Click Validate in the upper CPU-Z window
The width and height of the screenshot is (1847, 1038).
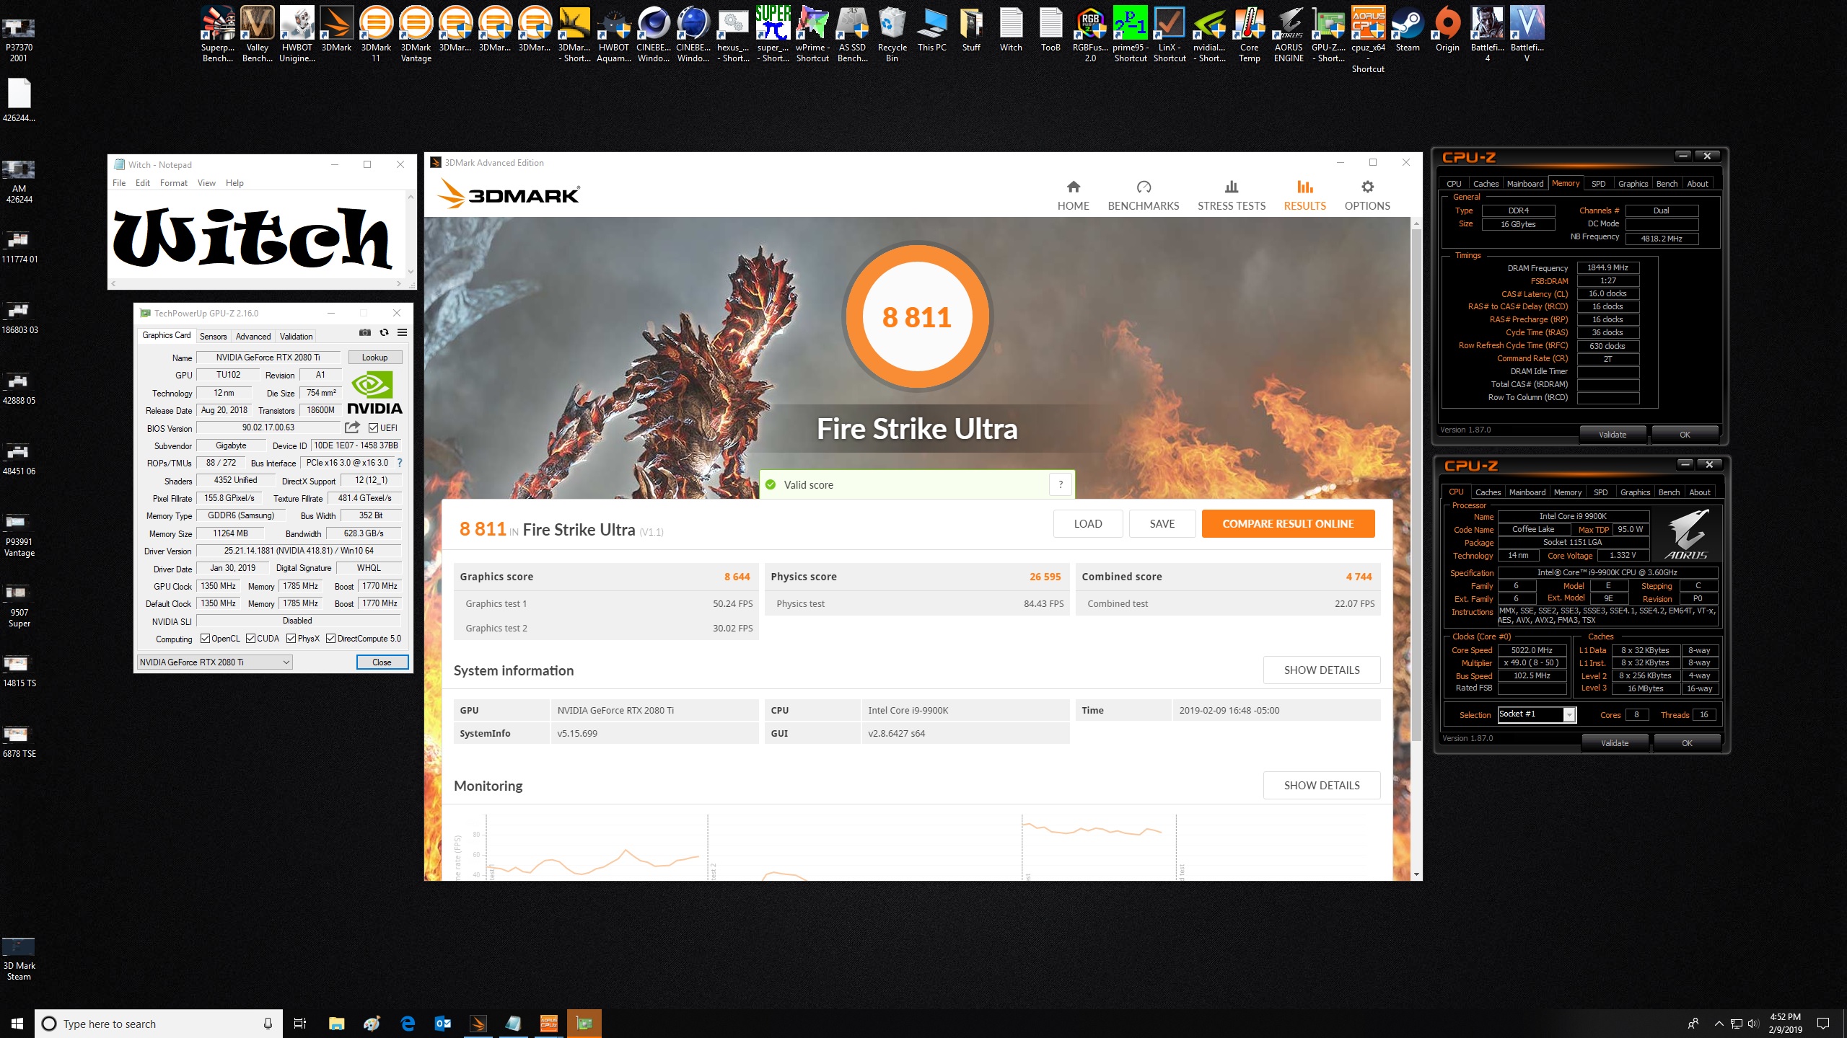(x=1613, y=435)
